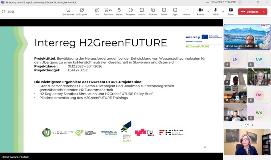The height and width of the screenshot is (160, 271).
Task: Leave the meeting with Verlassen
Action: click(250, 12)
